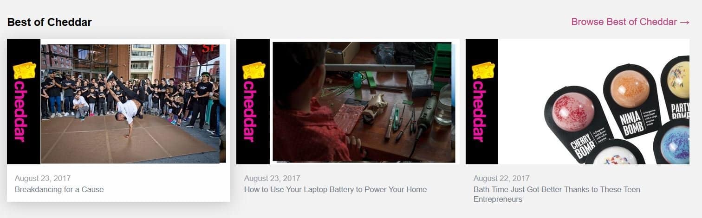Open the Breakdancing for a Cause title
Image resolution: width=702 pixels, height=218 pixels.
59,189
